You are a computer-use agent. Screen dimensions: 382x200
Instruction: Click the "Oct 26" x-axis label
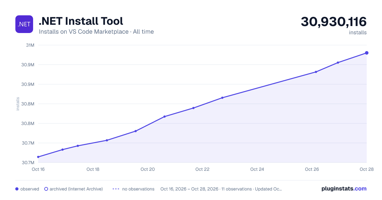[312, 169]
